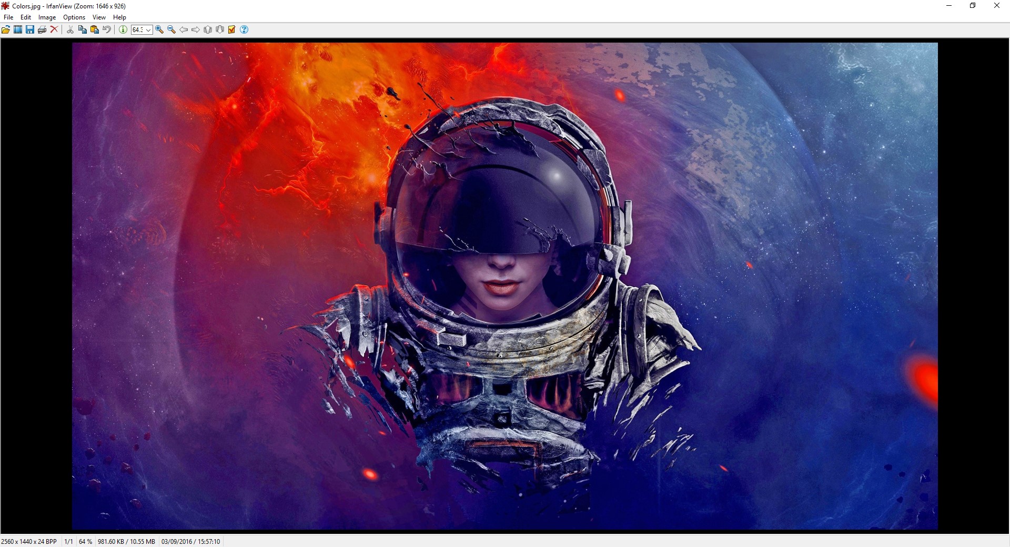Click the IrfanView title bar app icon
Image resolution: width=1010 pixels, height=547 pixels.
click(x=6, y=6)
